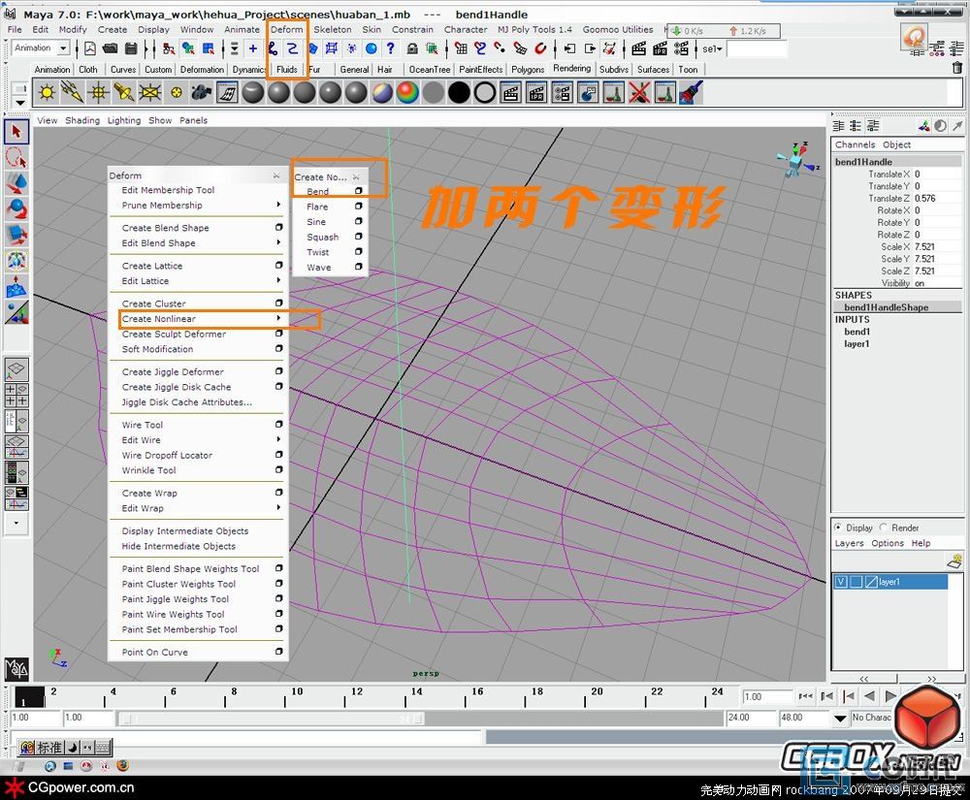Open Wire Tool options box
Image resolution: width=970 pixels, height=800 pixels.
[x=279, y=424]
